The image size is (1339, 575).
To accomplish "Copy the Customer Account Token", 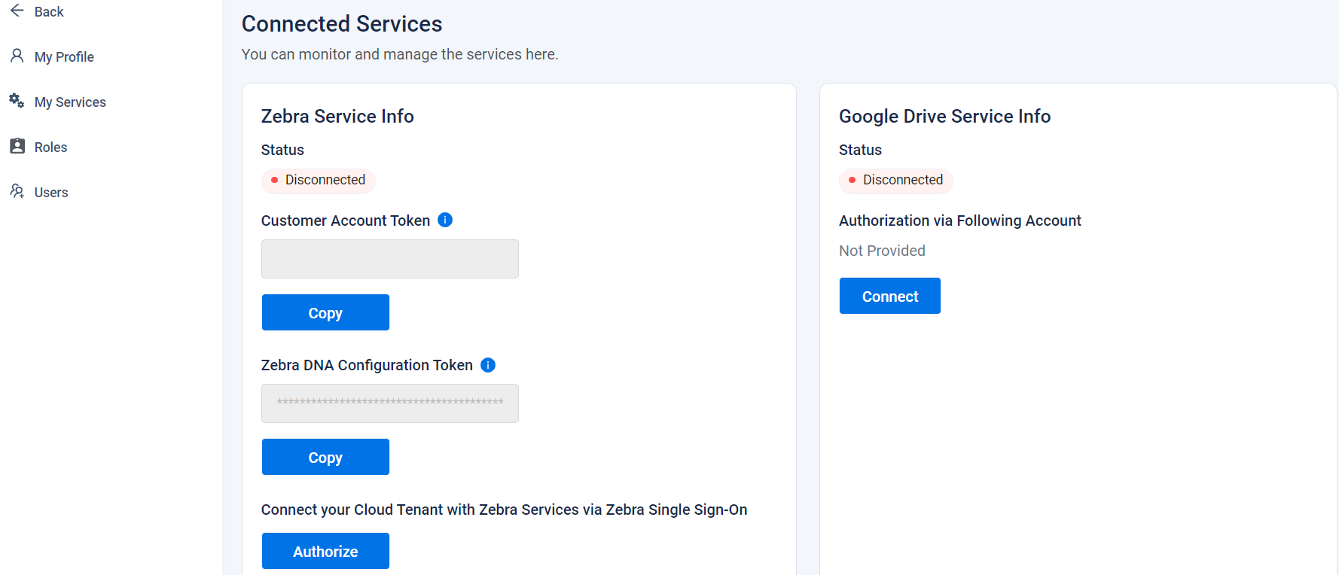I will 325,312.
